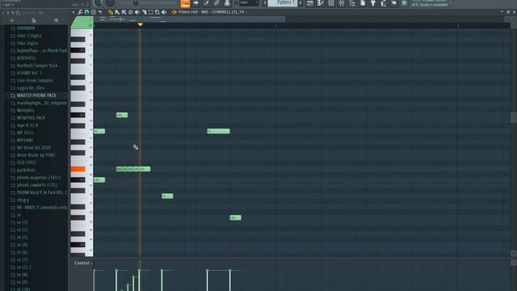Open the Piano roll view icon in top toolbar

click(x=321, y=3)
